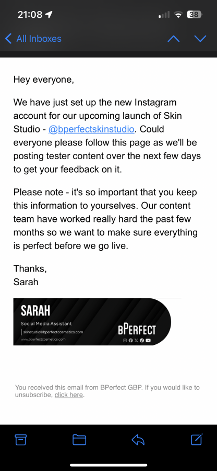Open next message with down chevron

[200, 39]
